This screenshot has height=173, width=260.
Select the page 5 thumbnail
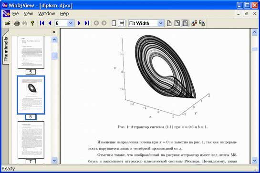[31, 52]
